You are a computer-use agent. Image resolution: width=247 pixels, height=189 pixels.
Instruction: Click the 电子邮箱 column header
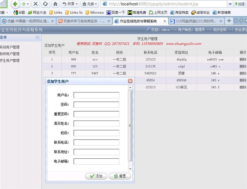pos(215,52)
